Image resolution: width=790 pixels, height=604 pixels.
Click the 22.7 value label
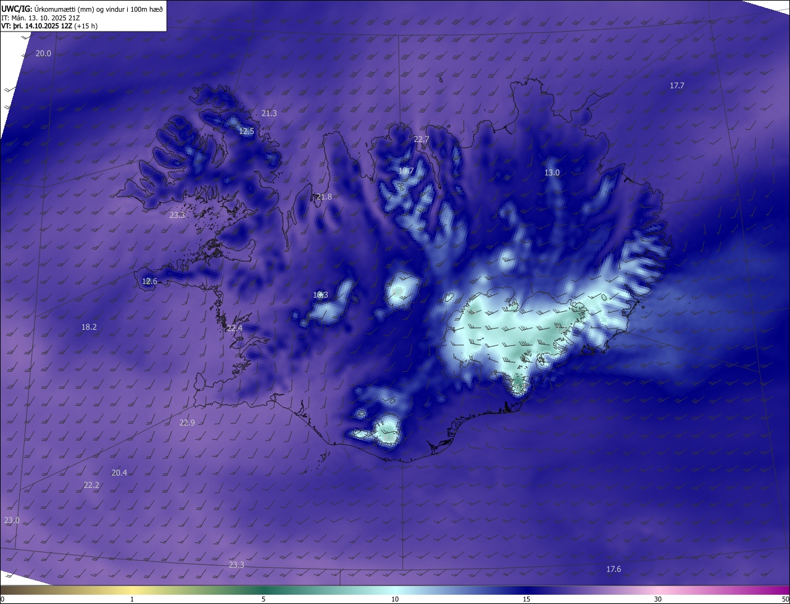click(421, 140)
